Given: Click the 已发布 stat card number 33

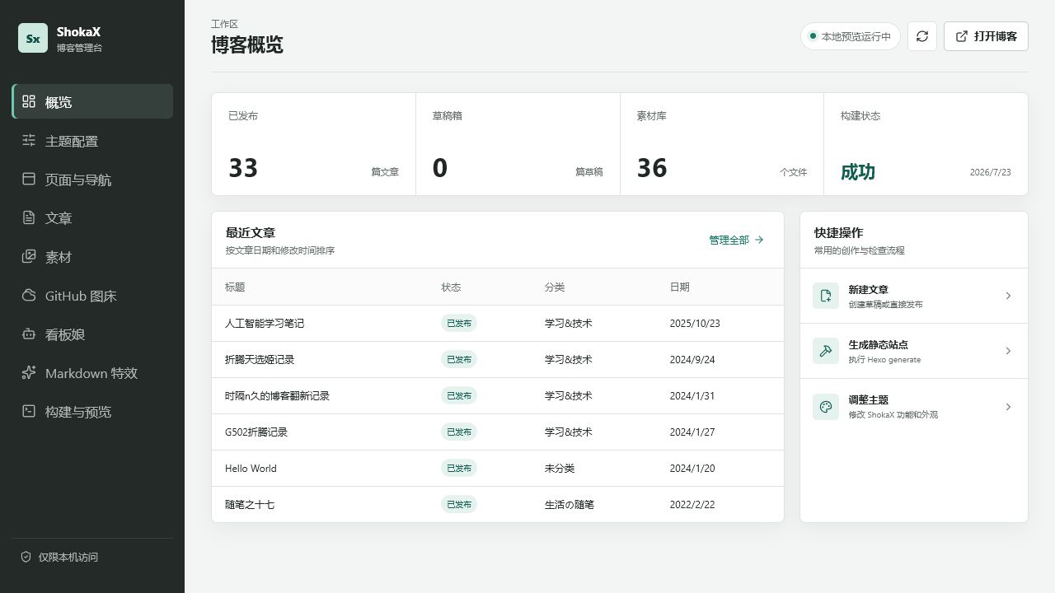Looking at the screenshot, I should pyautogui.click(x=243, y=168).
